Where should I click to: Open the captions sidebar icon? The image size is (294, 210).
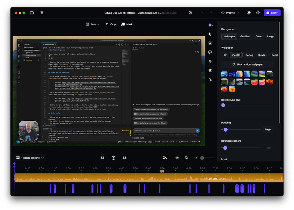pyautogui.click(x=210, y=52)
